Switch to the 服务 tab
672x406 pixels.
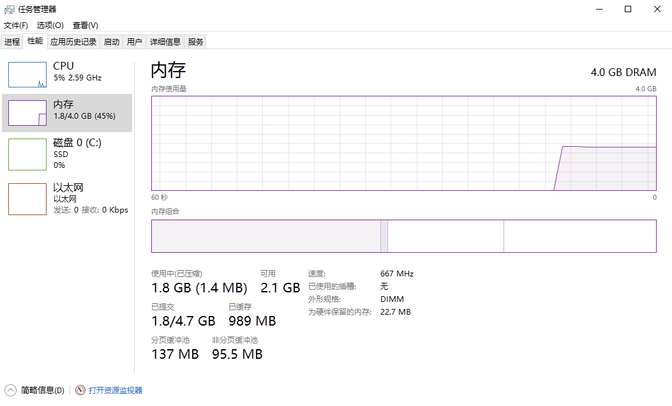coord(195,41)
